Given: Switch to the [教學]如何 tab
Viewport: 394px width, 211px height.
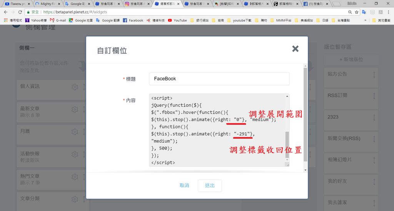Looking at the screenshot, I should (227, 4).
